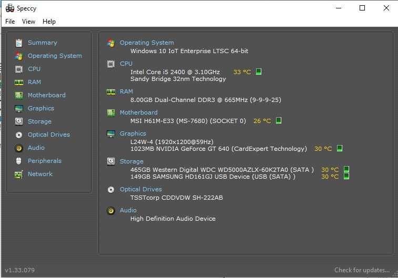This screenshot has width=398, height=278.
Task: Follow the RAM heading link in the summary panel
Action: point(126,91)
